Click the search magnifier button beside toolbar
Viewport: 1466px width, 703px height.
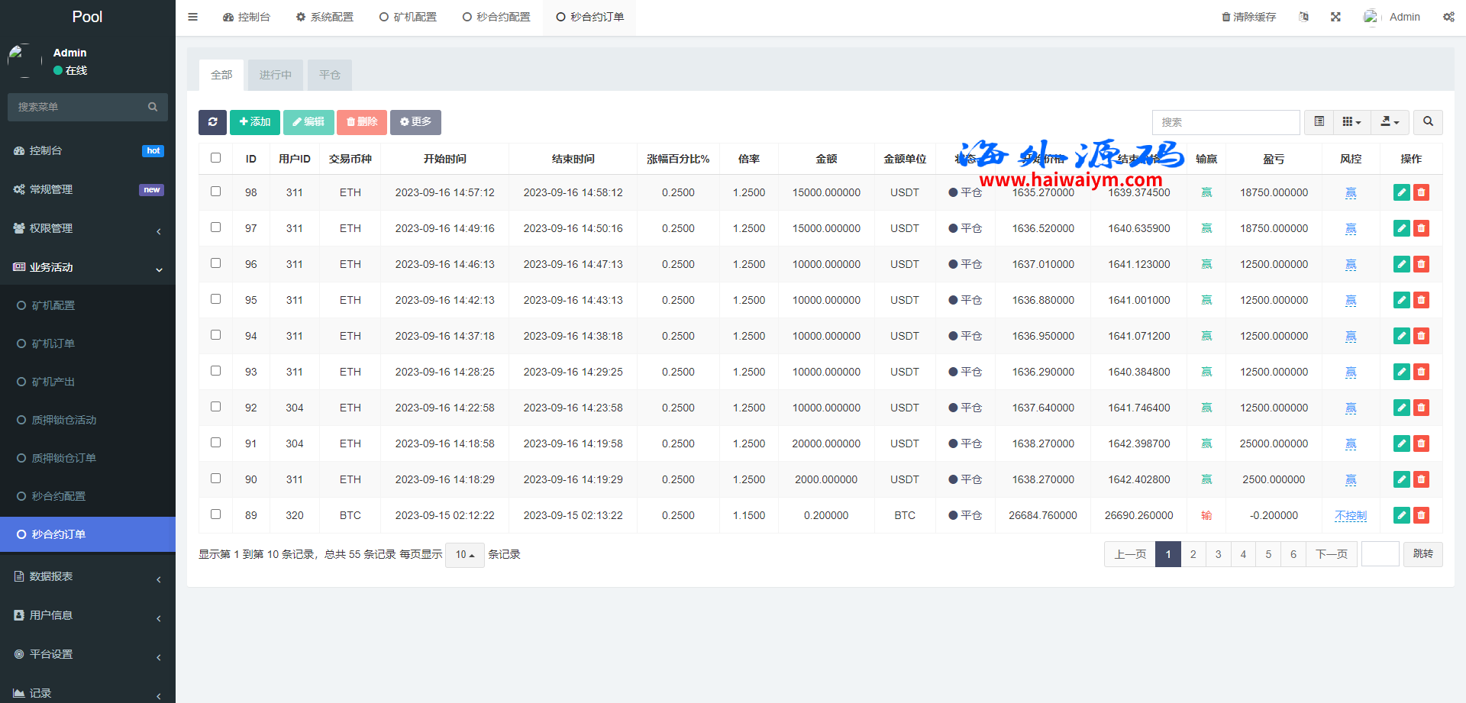1428,122
